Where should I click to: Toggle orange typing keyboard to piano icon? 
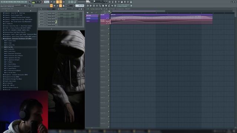pyautogui.click(x=51, y=6)
